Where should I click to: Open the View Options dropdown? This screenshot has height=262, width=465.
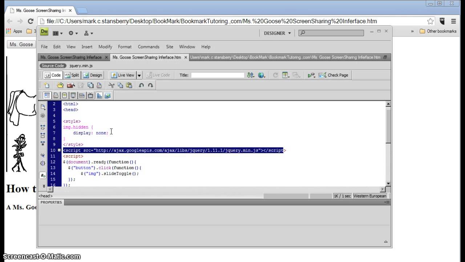286,75
